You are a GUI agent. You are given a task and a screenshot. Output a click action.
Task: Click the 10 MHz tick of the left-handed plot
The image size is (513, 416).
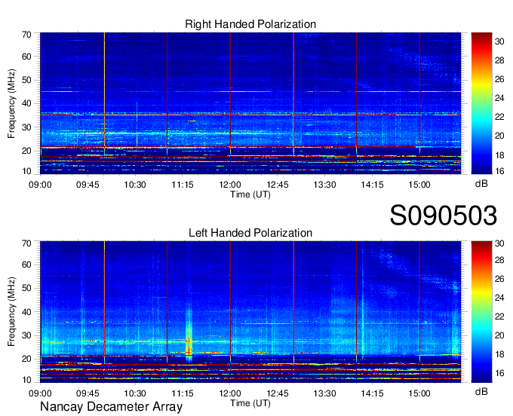[26, 380]
